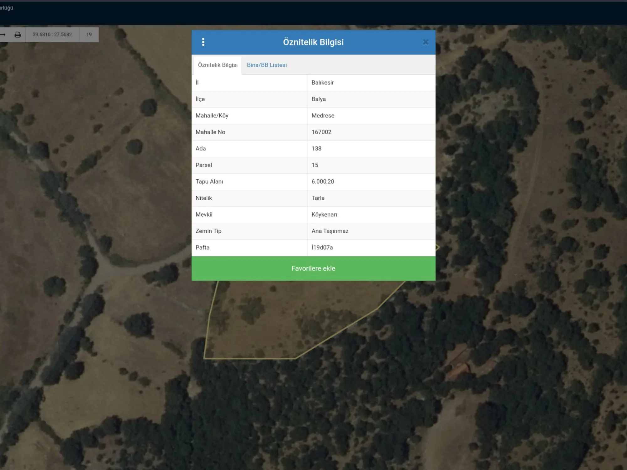This screenshot has height=470, width=627.
Task: Click the zoom level value 19
Action: [x=89, y=34]
